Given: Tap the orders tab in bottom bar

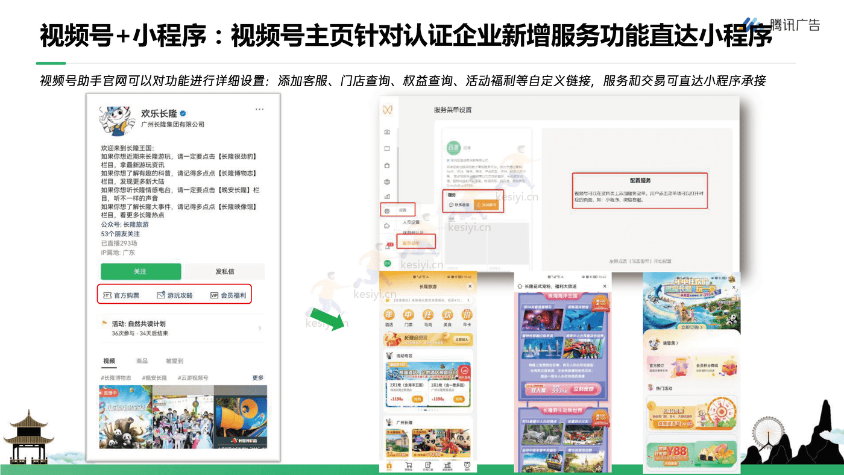Looking at the screenshot, I should click(428, 466).
